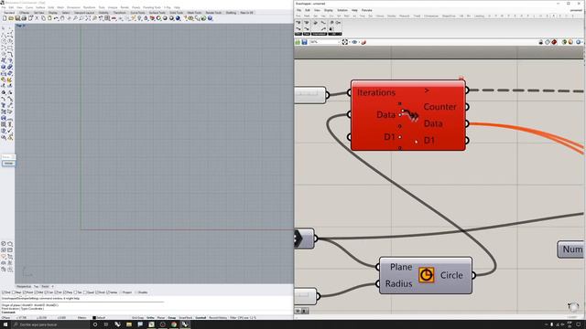
Task: Click the Open file icon in Rhino toolbar
Action: point(11,18)
